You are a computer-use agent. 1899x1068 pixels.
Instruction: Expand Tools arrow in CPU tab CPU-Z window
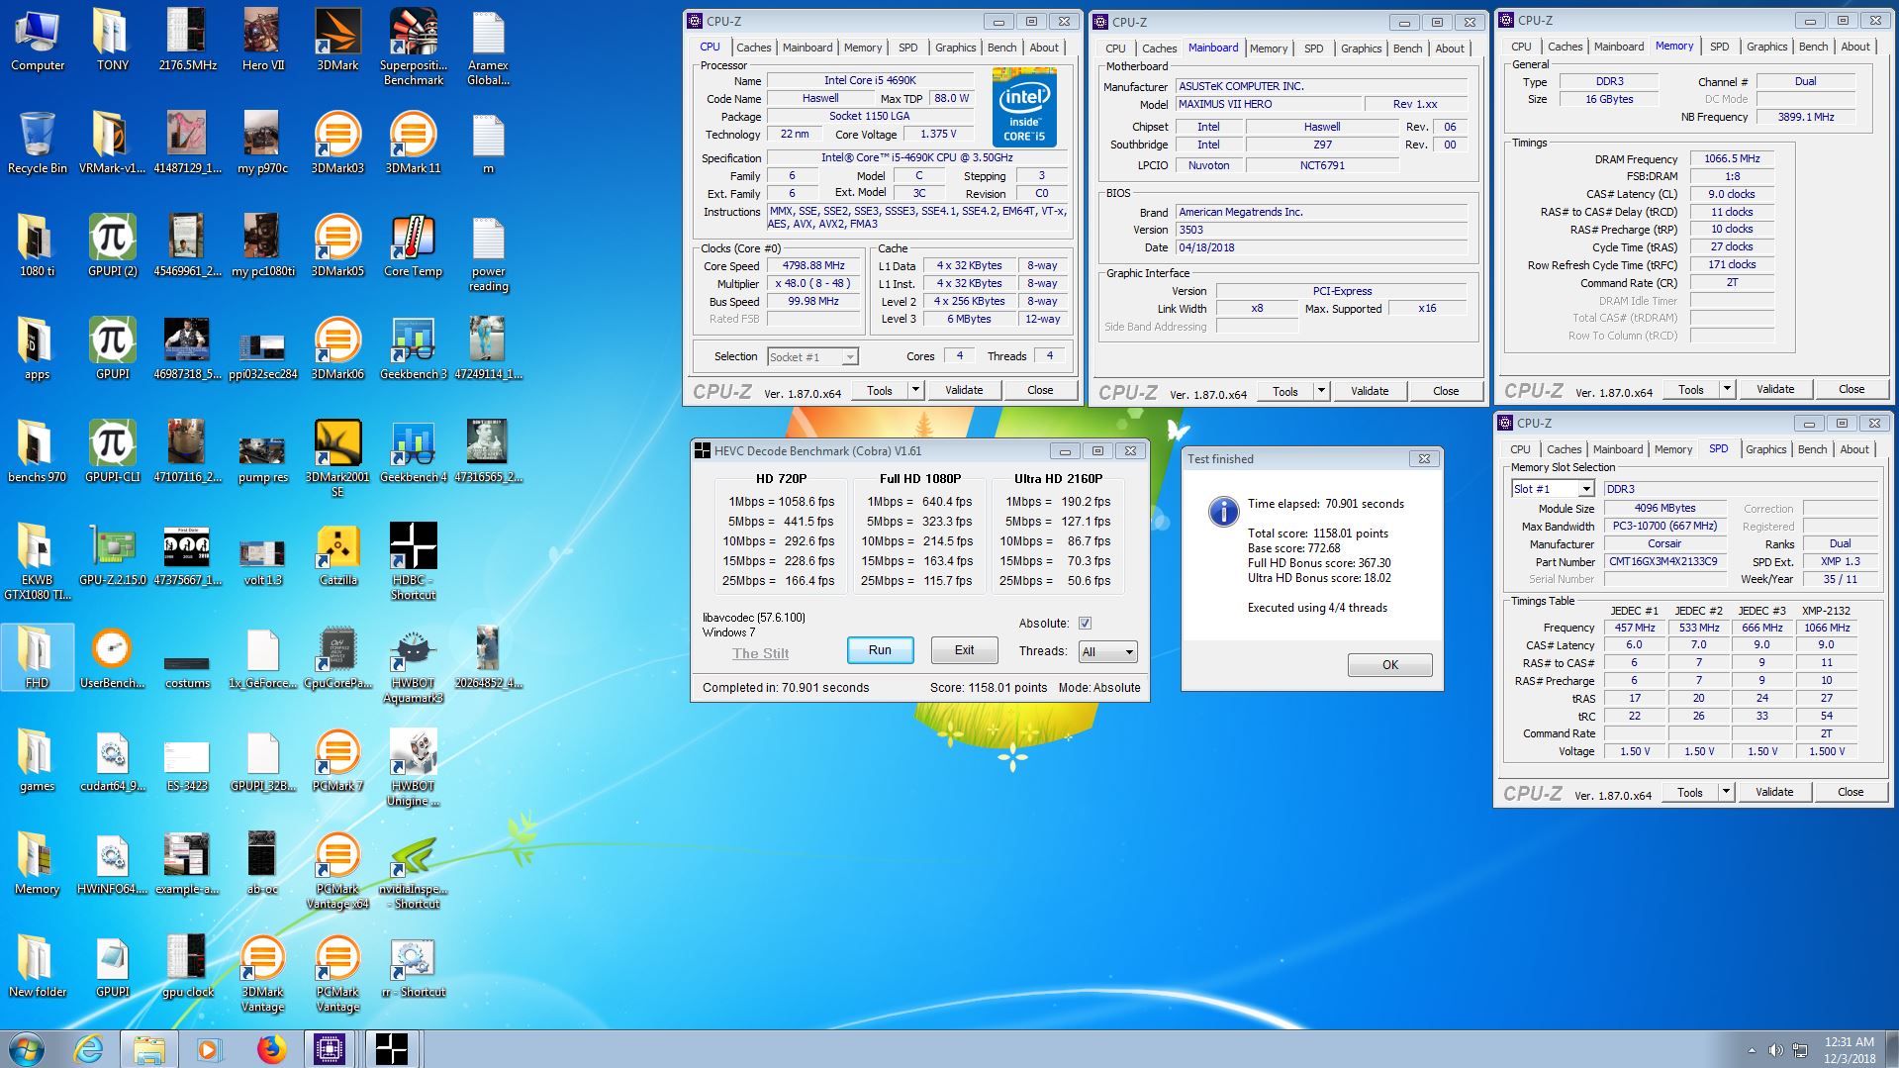click(x=915, y=390)
